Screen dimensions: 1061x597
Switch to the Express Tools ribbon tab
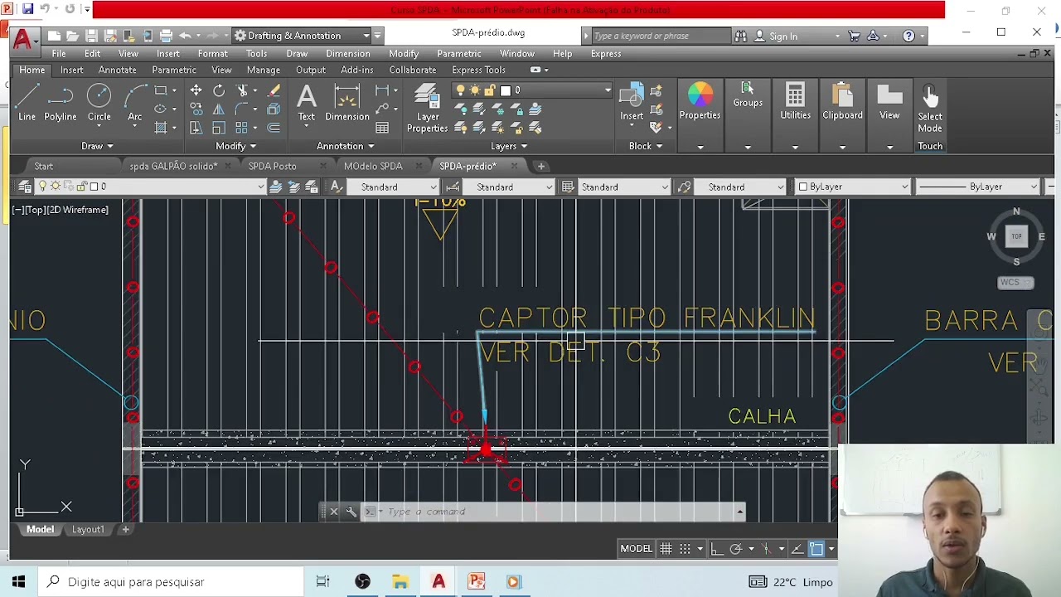click(478, 70)
